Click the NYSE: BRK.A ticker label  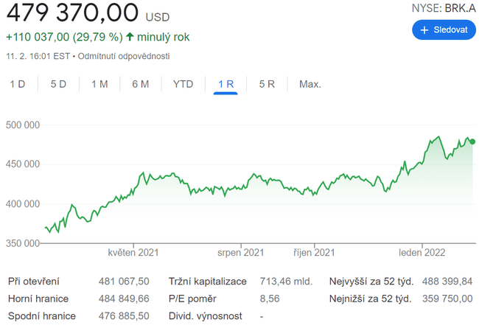coord(443,8)
